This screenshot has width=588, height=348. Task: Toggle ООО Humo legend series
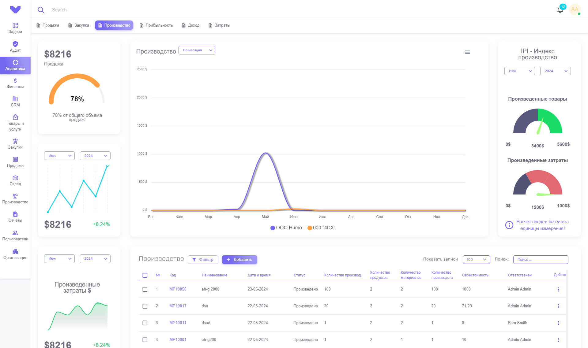tap(286, 228)
